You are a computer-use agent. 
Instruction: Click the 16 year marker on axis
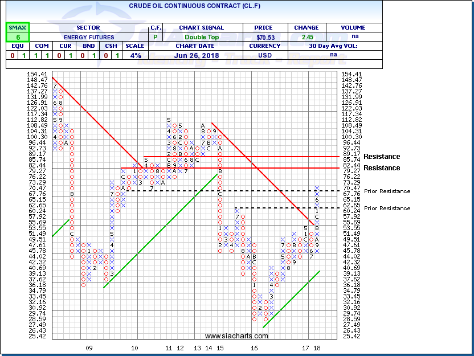254,347
